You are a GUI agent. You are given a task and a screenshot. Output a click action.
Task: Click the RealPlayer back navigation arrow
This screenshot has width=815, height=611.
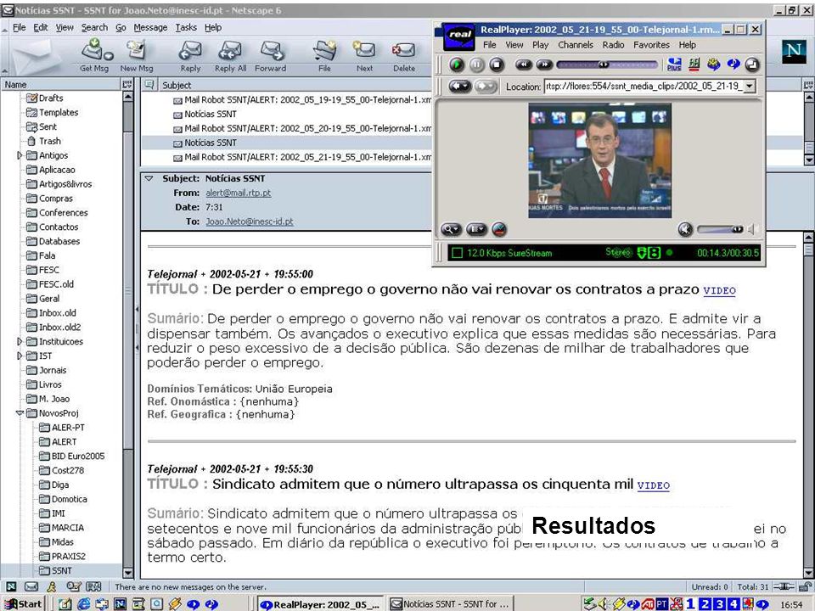coord(459,87)
